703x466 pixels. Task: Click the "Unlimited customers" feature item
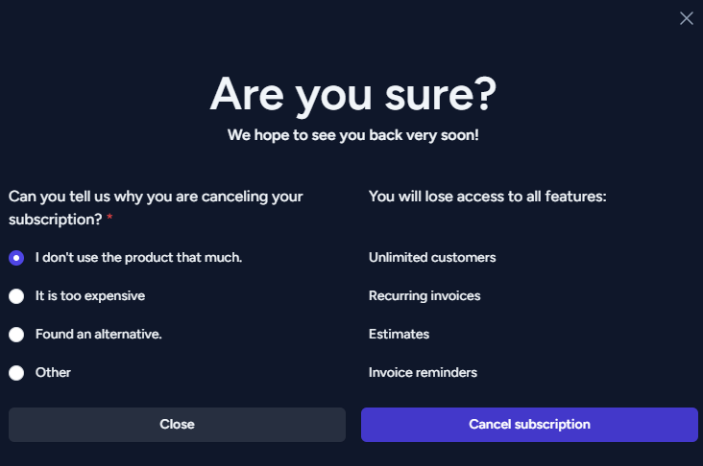click(432, 257)
